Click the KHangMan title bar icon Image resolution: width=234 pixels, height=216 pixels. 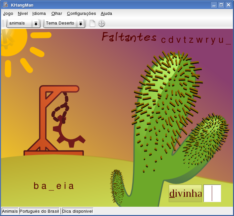point(6,5)
